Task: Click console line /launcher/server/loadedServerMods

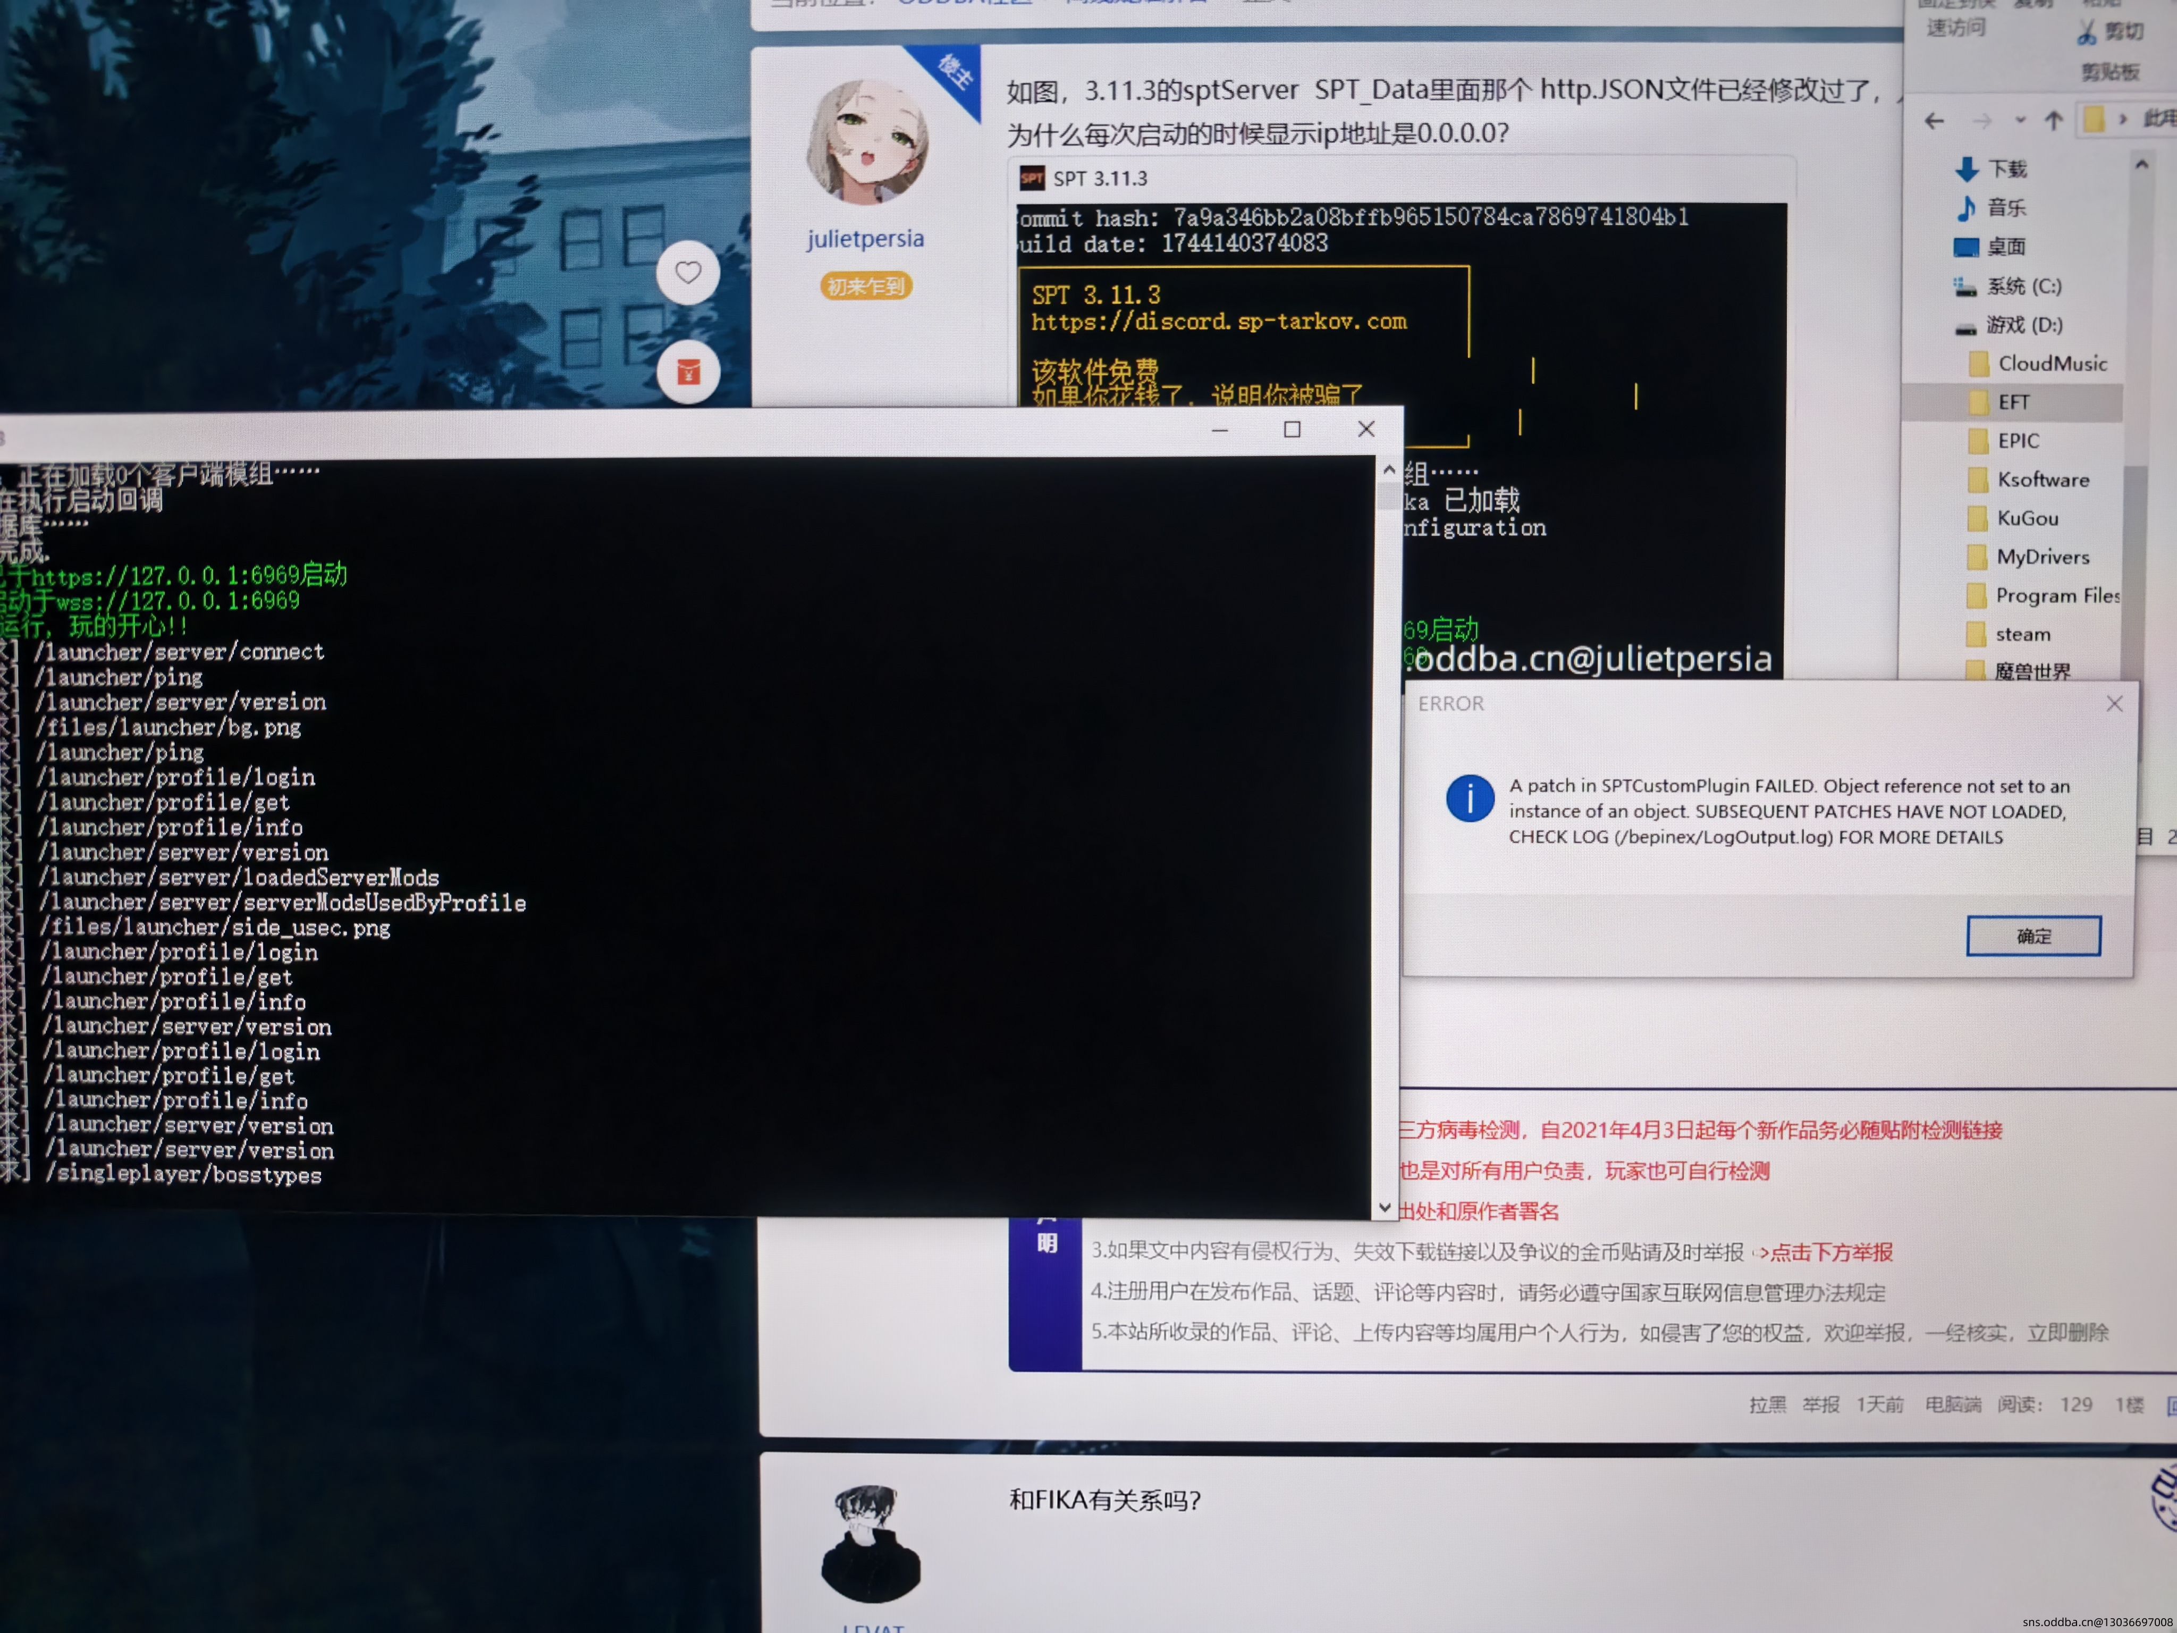Action: click(x=239, y=877)
